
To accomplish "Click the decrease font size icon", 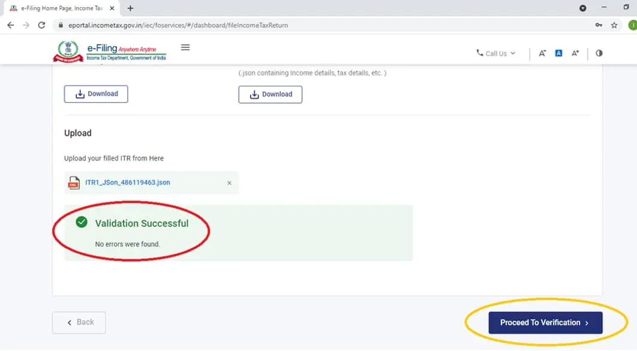I will click(x=542, y=53).
